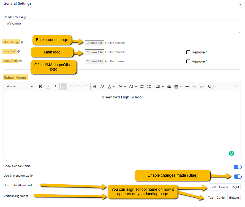Viewport: 245px width, 207px height.
Task: Apply bold formatting in editor toolbar
Action: [x=40, y=87]
